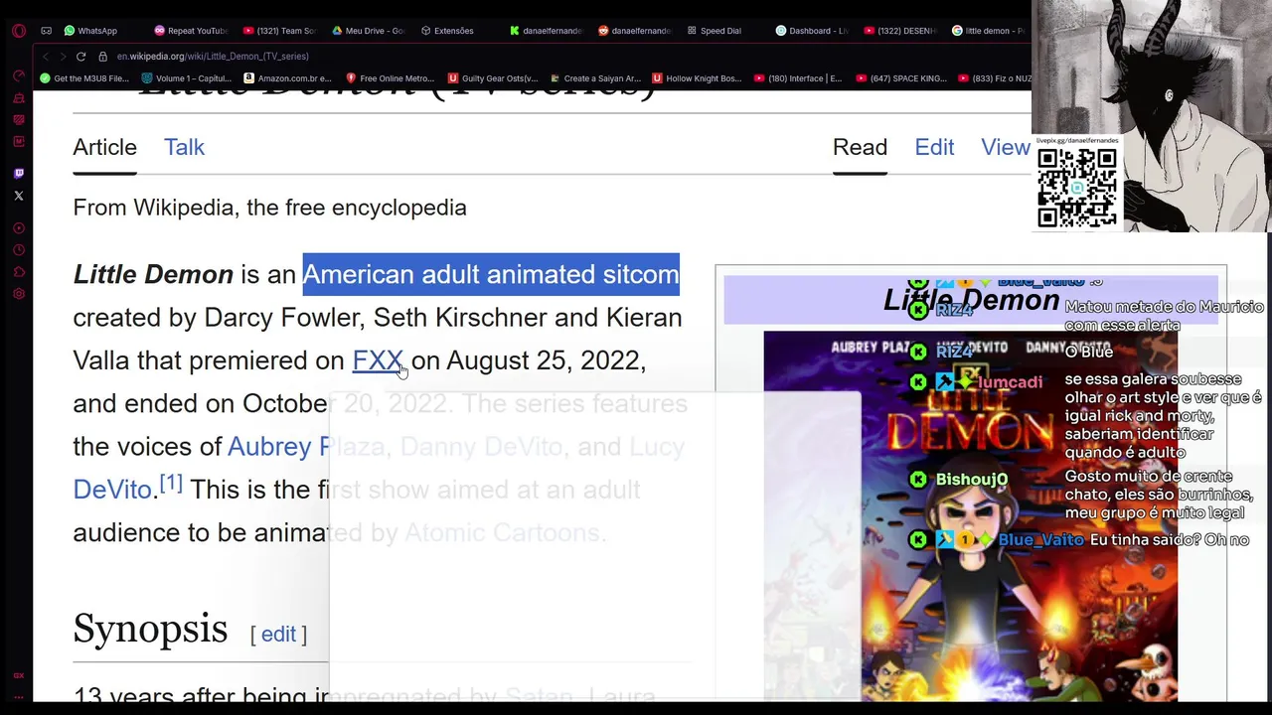Click the QR code on stream overlay
1272x715 pixels.
click(1076, 189)
